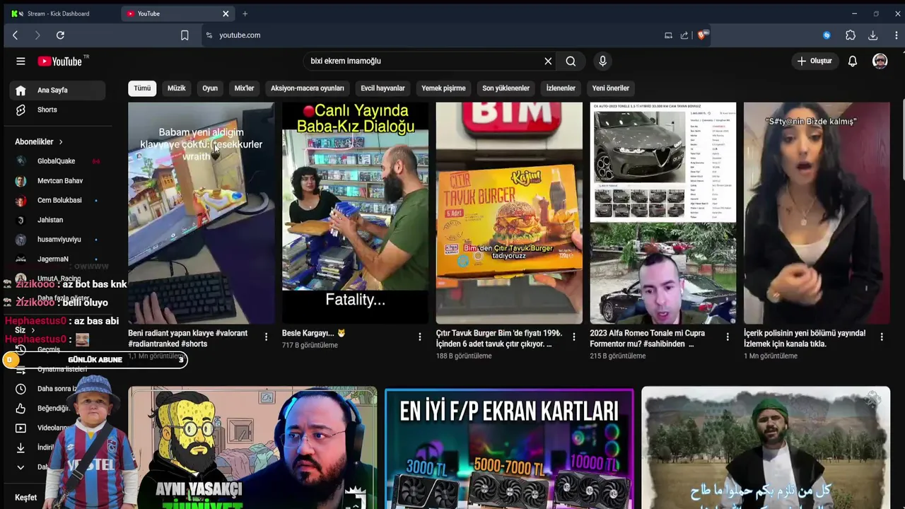Select the Evcil hayvanlar chip
Screen dimensions: 905x509
click(383, 88)
